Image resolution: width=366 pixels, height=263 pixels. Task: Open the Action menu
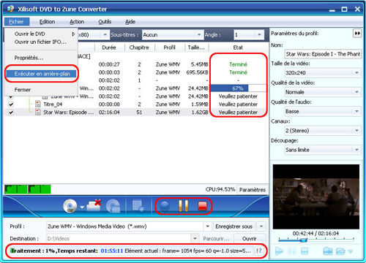tap(77, 22)
